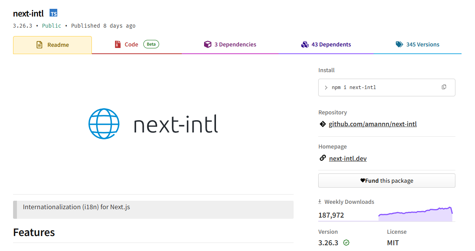Click the Repository section label
This screenshot has width=475, height=251.
click(x=332, y=112)
